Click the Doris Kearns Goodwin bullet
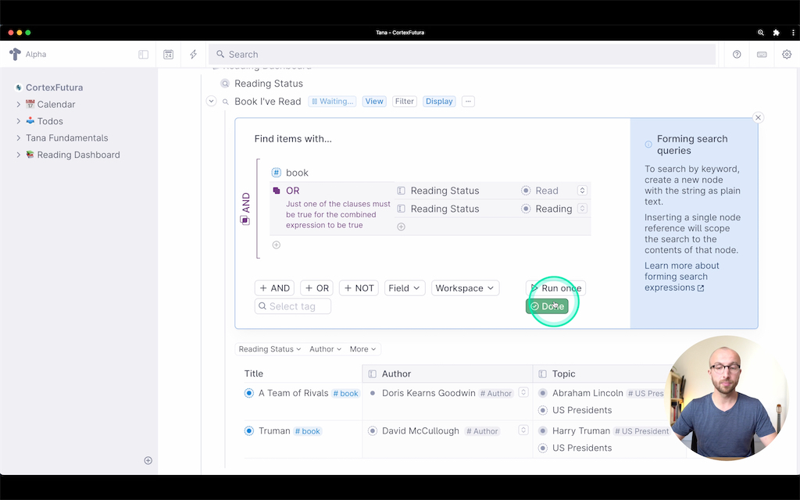Viewport: 800px width, 500px height. click(373, 393)
